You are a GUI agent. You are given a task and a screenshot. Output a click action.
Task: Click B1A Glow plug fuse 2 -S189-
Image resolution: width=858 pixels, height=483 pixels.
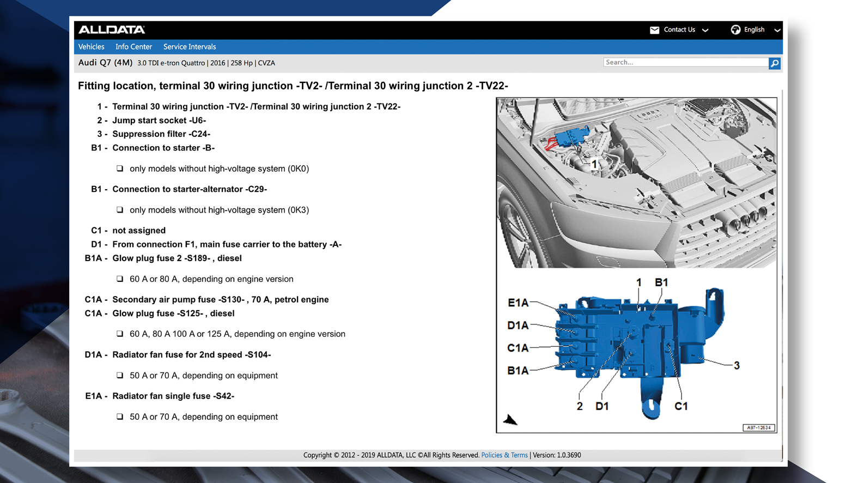pyautogui.click(x=163, y=258)
